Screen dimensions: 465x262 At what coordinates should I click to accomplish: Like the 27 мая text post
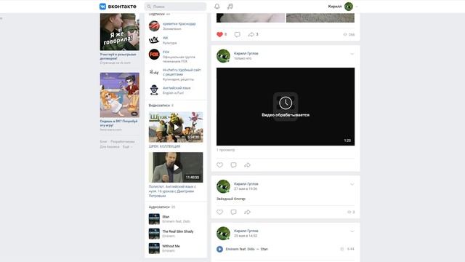coord(219,212)
